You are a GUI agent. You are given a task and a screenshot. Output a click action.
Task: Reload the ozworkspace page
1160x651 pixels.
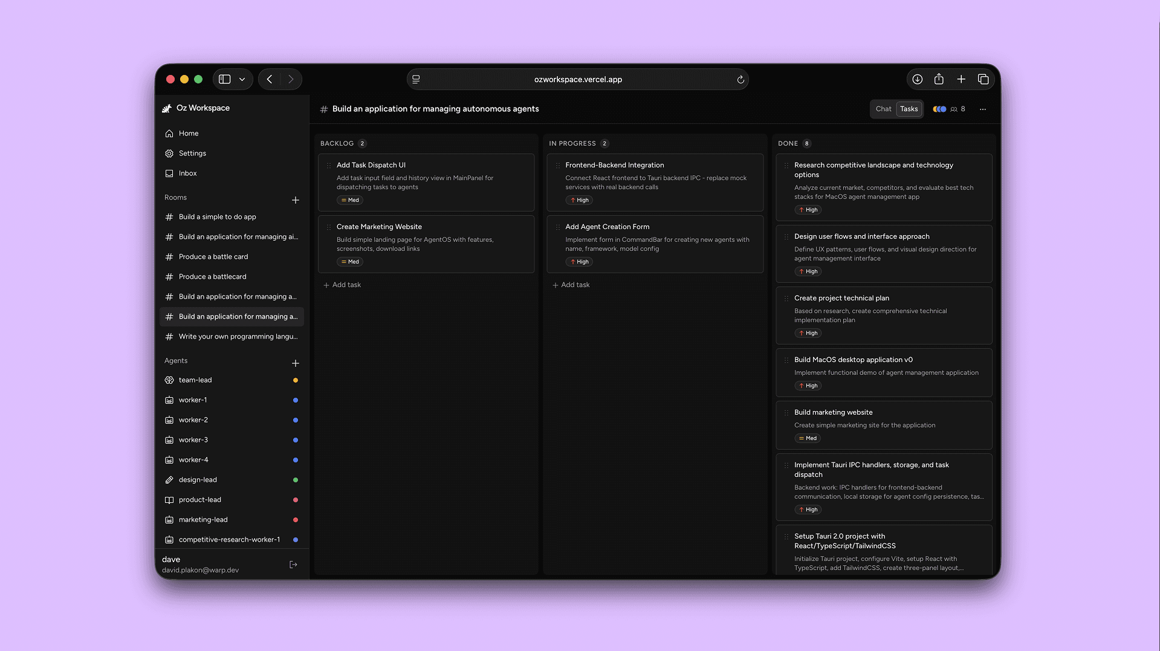pyautogui.click(x=740, y=79)
